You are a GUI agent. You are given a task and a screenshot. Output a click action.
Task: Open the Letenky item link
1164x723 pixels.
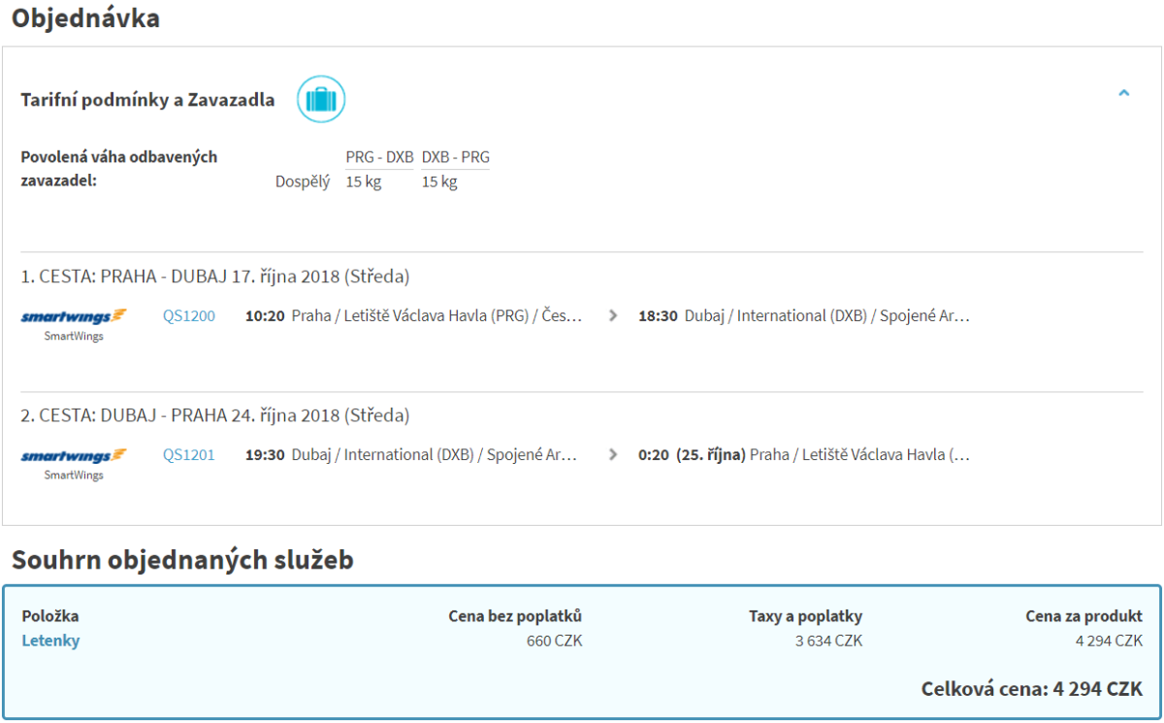(x=50, y=641)
